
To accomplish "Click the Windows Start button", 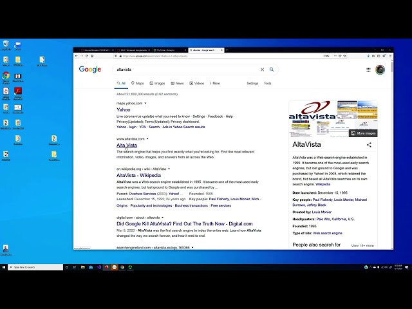I will point(4,267).
